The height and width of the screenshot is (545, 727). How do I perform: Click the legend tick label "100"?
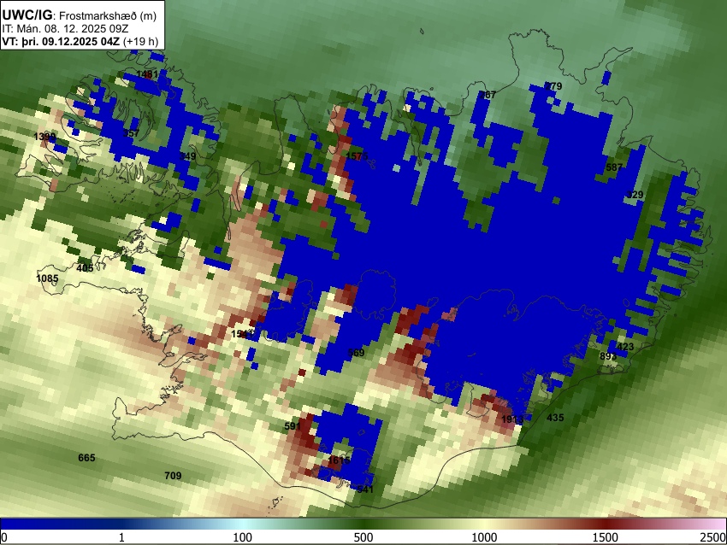pyautogui.click(x=243, y=537)
